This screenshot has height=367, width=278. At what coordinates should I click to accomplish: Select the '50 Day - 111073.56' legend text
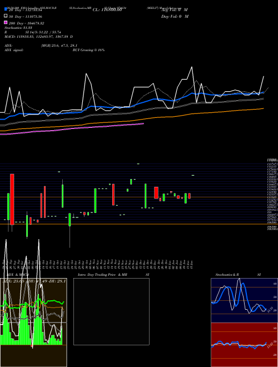[27, 17]
